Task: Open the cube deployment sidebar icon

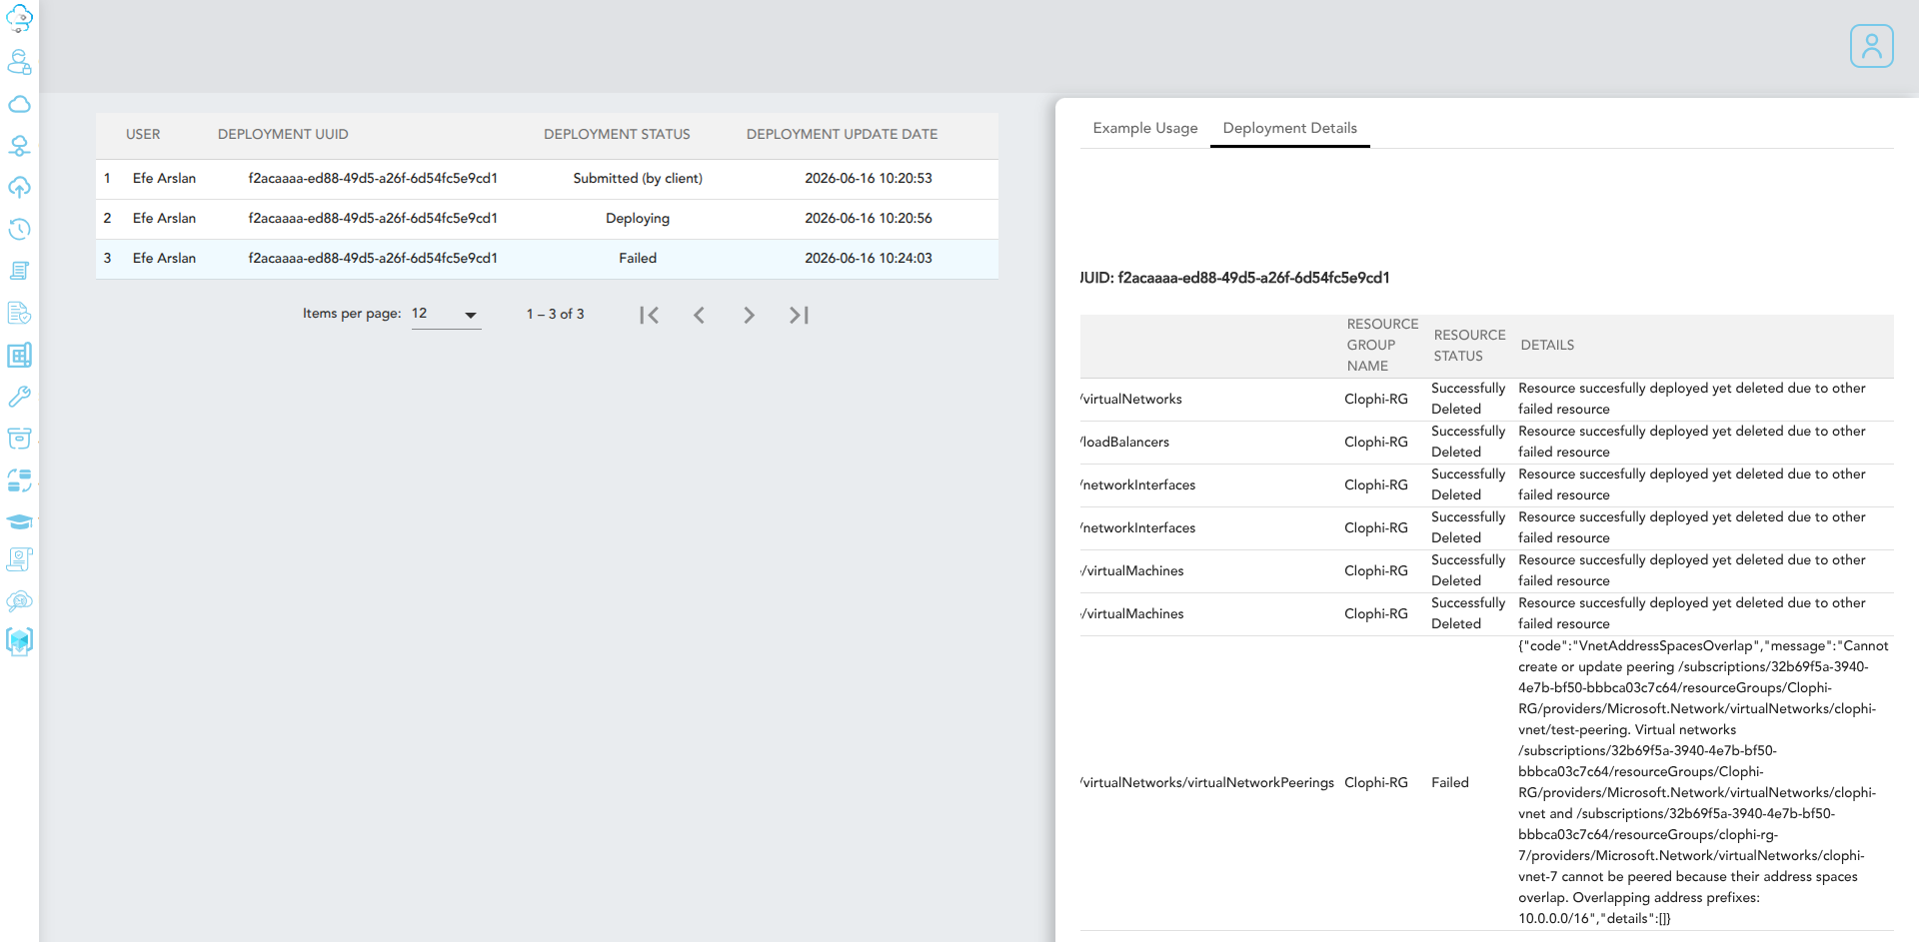Action: [19, 641]
